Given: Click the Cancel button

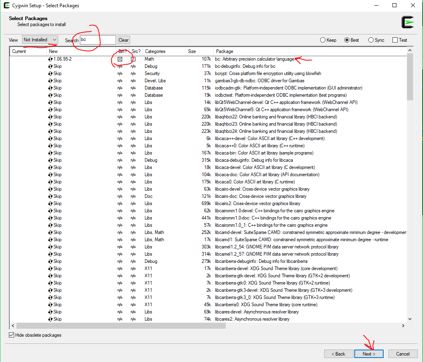Looking at the screenshot, I should point(403,354).
